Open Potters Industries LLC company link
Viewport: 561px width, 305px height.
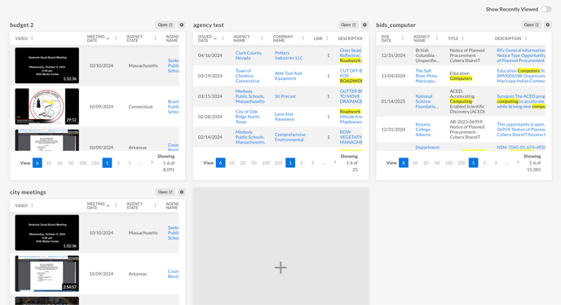[x=289, y=55]
